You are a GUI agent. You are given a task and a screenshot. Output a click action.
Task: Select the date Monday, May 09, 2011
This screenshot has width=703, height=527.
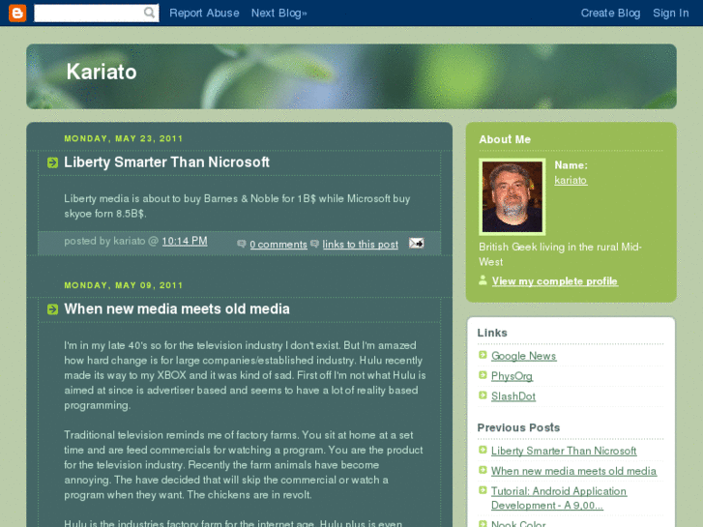[124, 285]
